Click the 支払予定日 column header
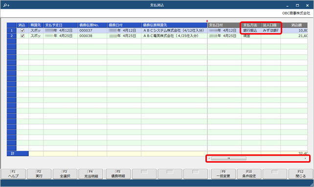This screenshot has height=187, width=314. (60, 25)
